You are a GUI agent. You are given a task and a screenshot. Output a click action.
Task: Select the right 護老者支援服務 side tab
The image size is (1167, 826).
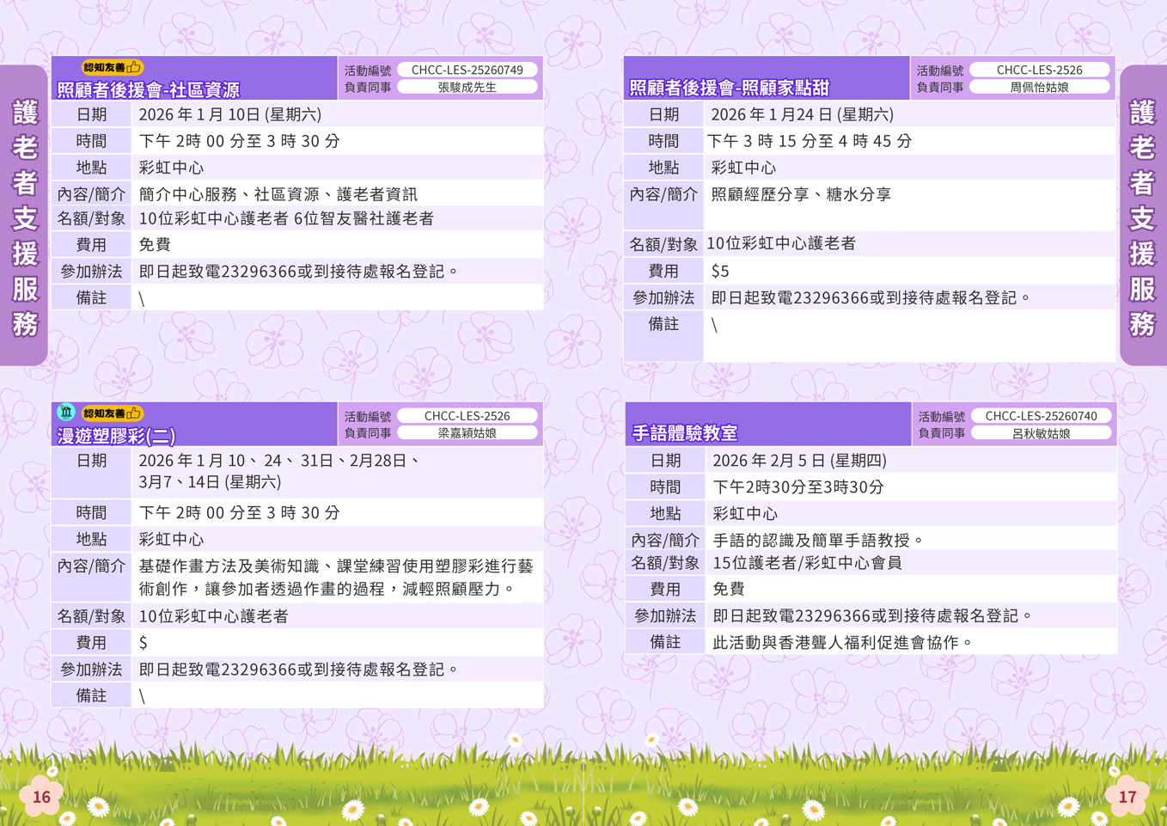point(1142,217)
